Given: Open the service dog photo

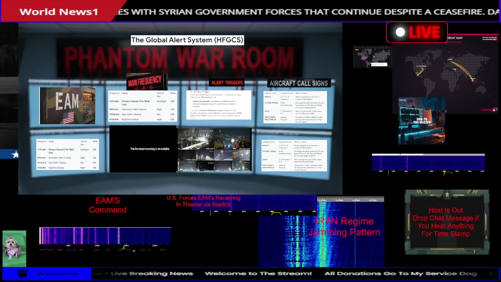Looking at the screenshot, I should tap(14, 248).
